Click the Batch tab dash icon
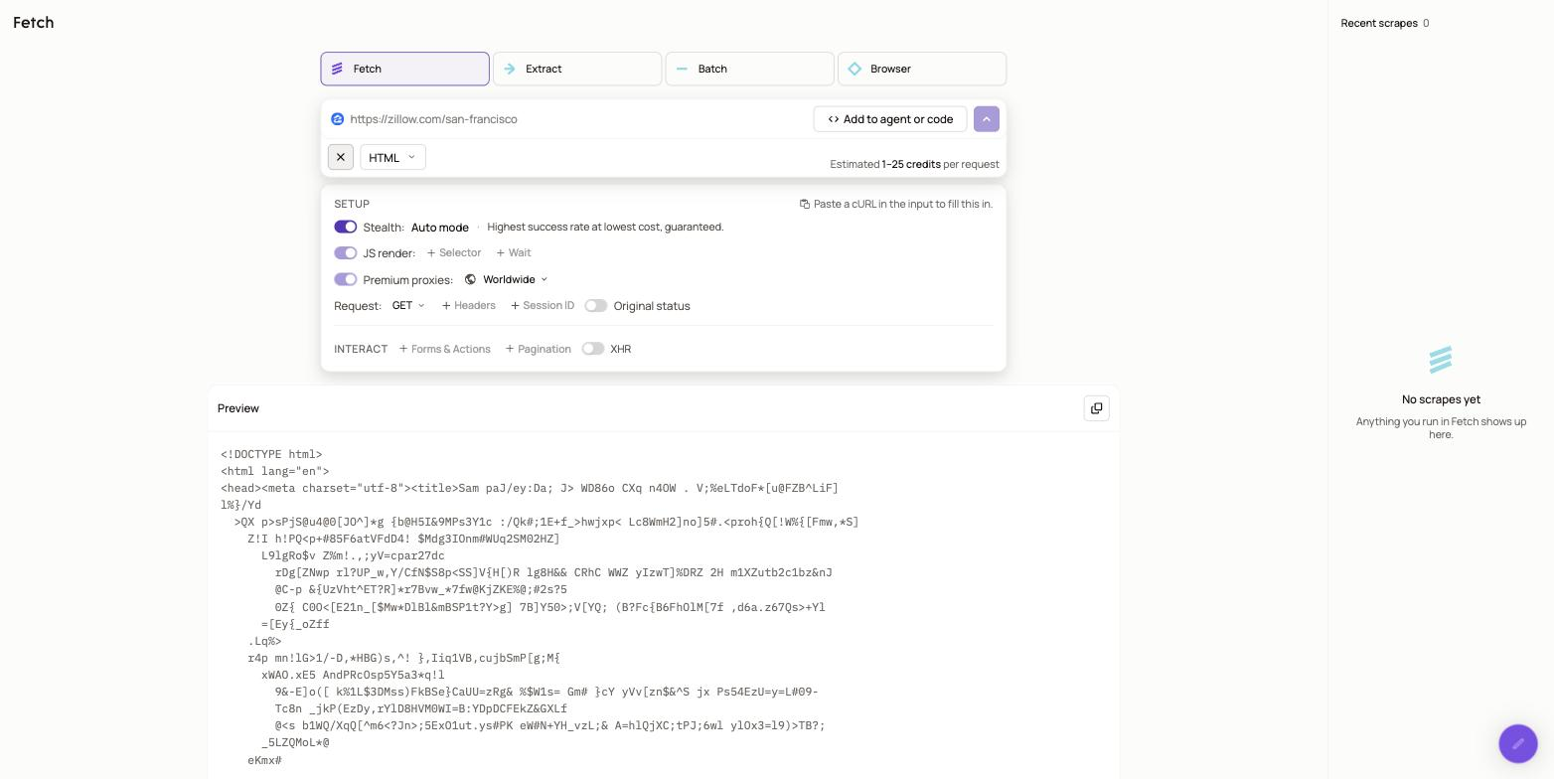The width and height of the screenshot is (1554, 779). pos(682,69)
